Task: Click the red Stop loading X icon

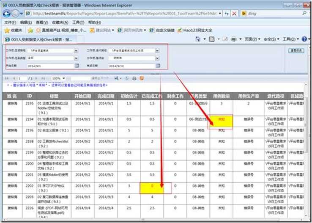Action: [234, 14]
